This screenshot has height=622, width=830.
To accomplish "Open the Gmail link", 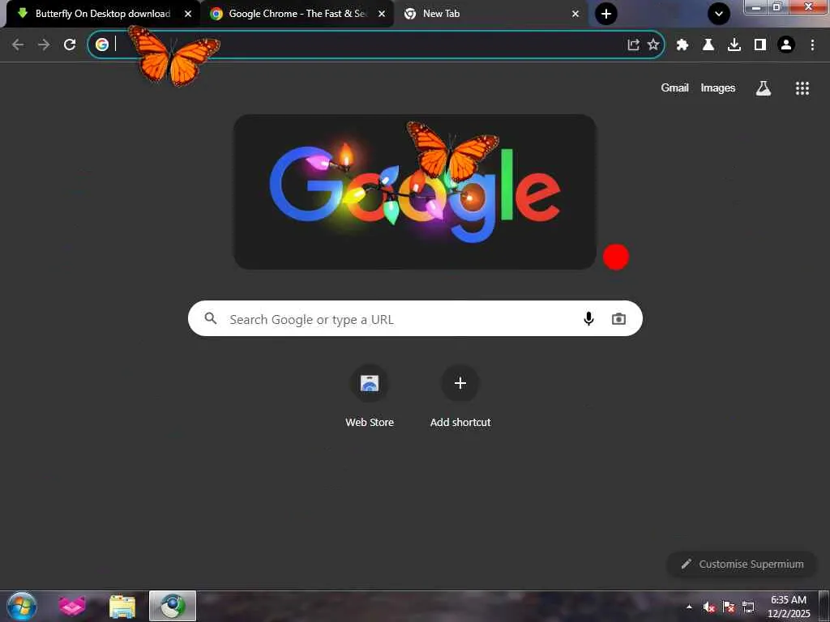I will pos(674,87).
